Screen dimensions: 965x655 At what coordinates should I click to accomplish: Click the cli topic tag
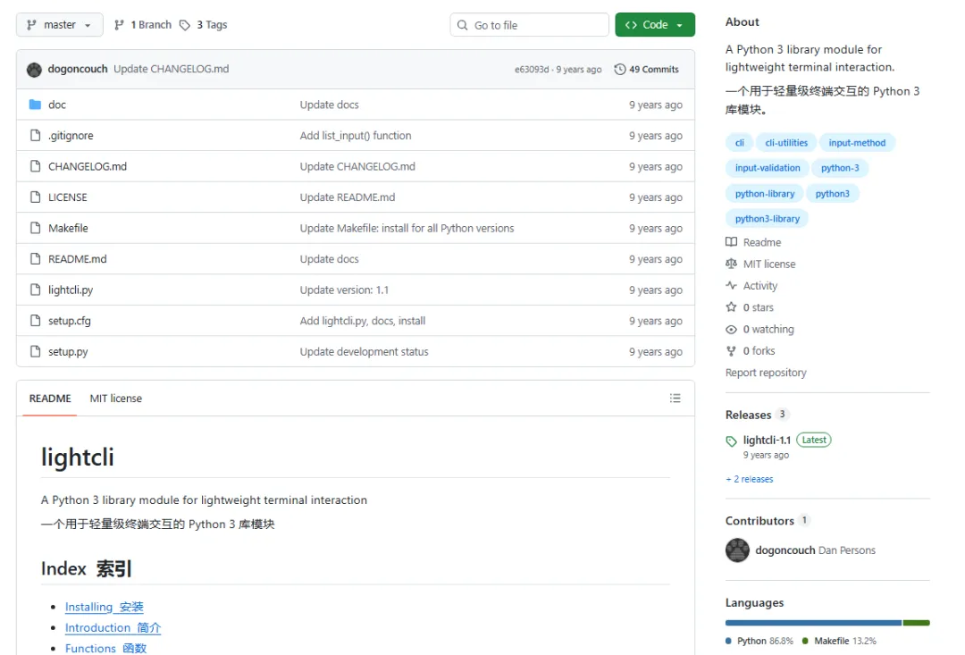(x=739, y=143)
